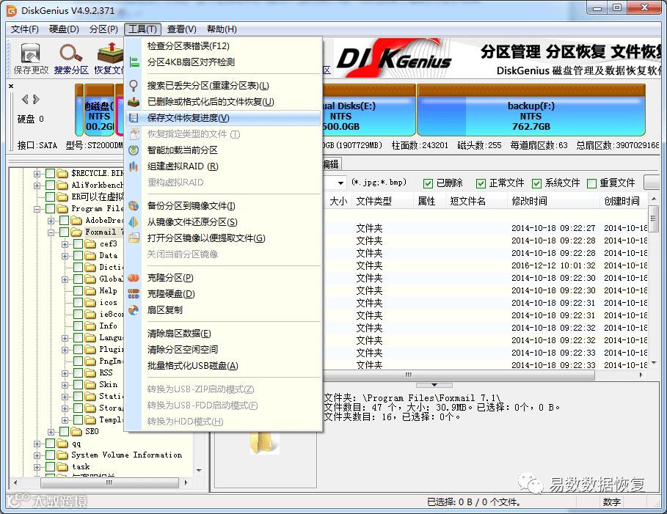Enable the 重复文件 checkbox

pos(591,183)
